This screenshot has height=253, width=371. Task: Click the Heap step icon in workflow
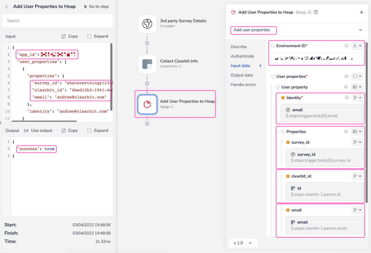coord(147,104)
